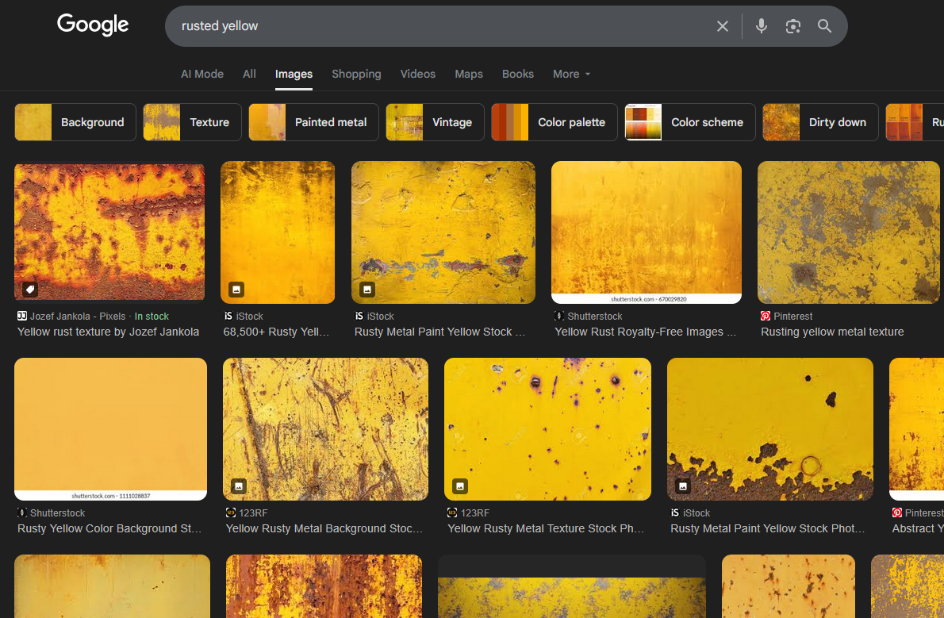Switch to the Shopping tab

pyautogui.click(x=356, y=74)
